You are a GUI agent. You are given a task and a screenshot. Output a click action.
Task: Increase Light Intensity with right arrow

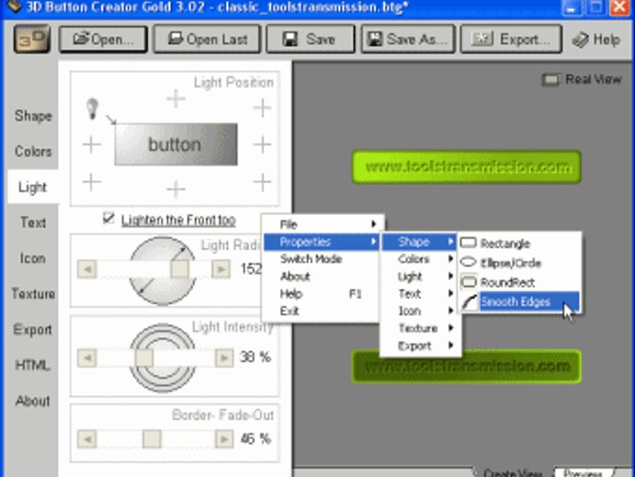(x=224, y=358)
